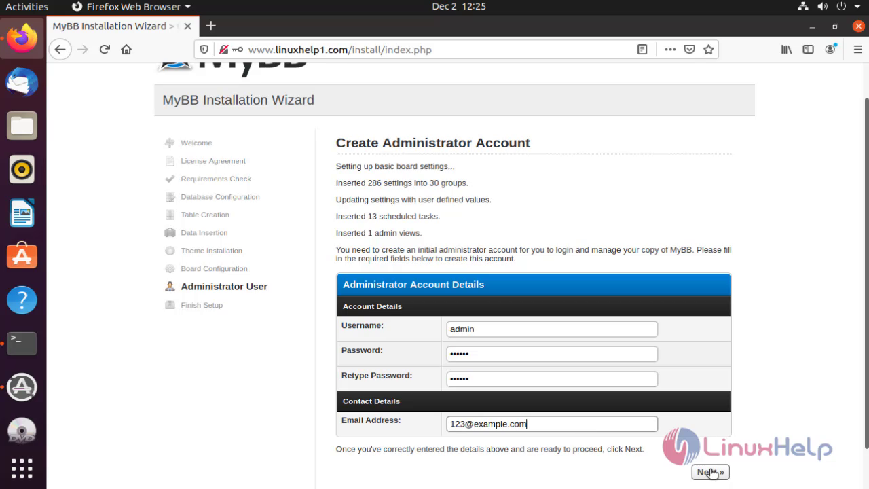Open Rhythmbox music player in dock
This screenshot has width=869, height=489.
pyautogui.click(x=22, y=169)
